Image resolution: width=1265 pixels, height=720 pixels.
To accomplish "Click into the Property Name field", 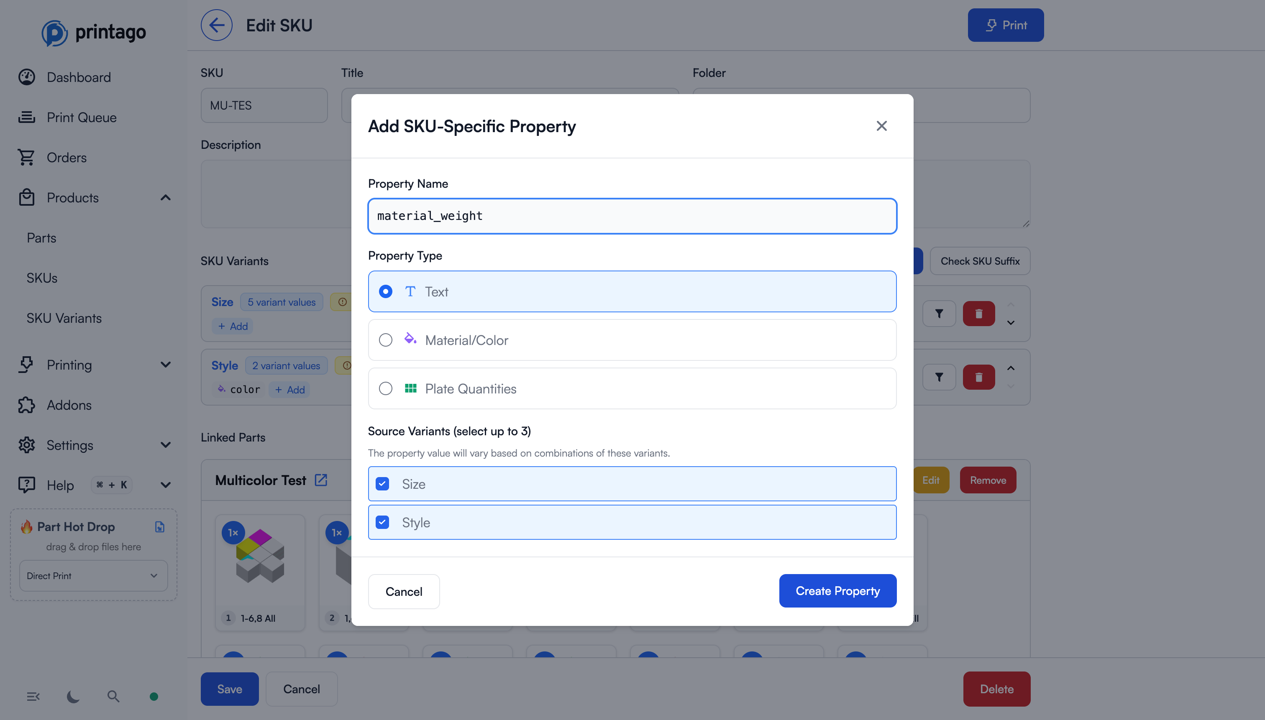I will point(632,216).
